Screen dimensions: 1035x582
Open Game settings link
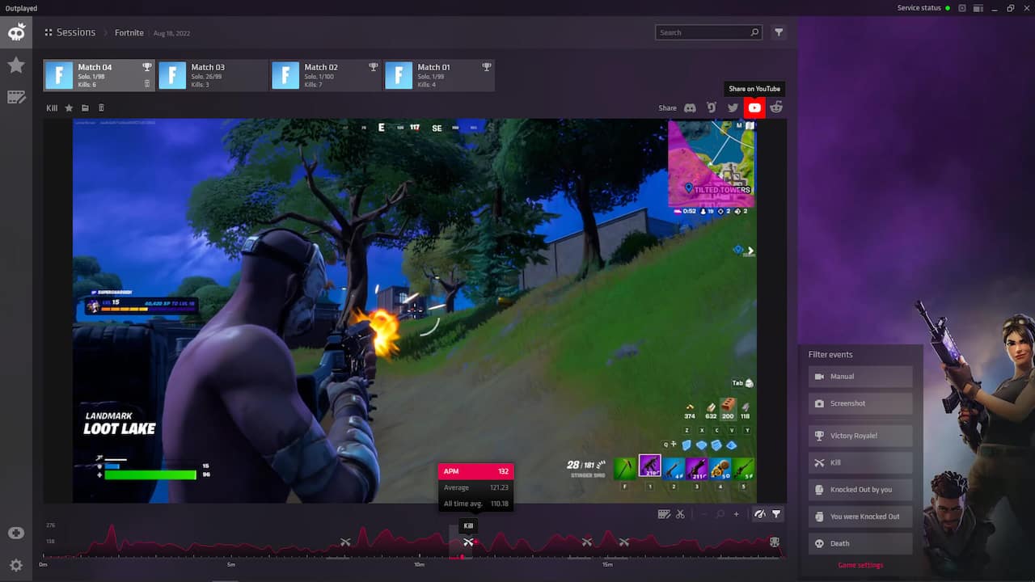(860, 565)
